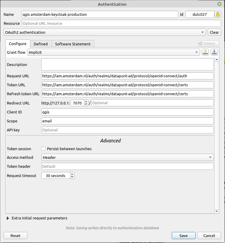This screenshot has height=243, width=225.
Task: Click the Scope field containing email
Action: pos(127,121)
